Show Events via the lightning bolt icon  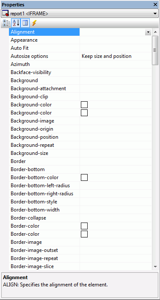click(x=34, y=23)
